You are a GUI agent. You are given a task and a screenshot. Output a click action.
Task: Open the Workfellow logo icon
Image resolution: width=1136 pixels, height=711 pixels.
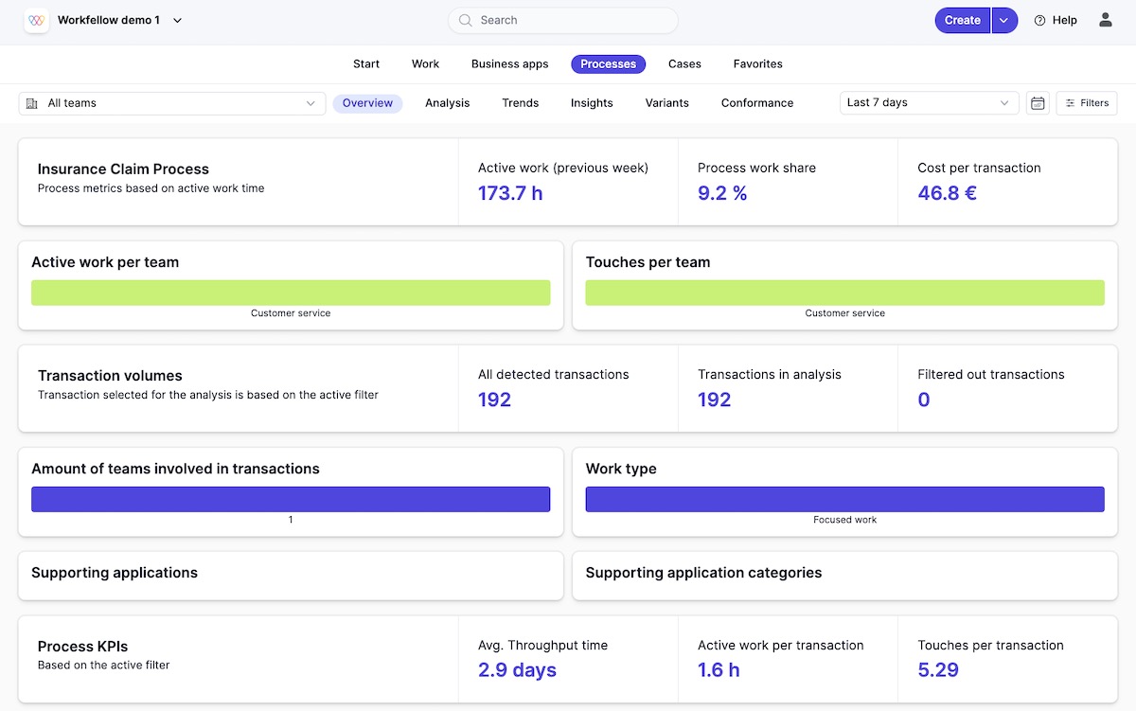click(x=35, y=19)
